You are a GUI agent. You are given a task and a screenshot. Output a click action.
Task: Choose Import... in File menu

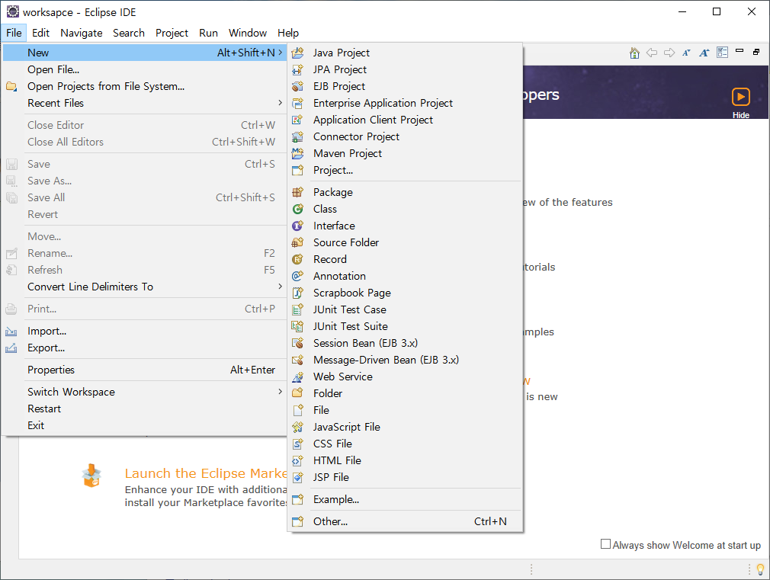[x=145, y=331]
